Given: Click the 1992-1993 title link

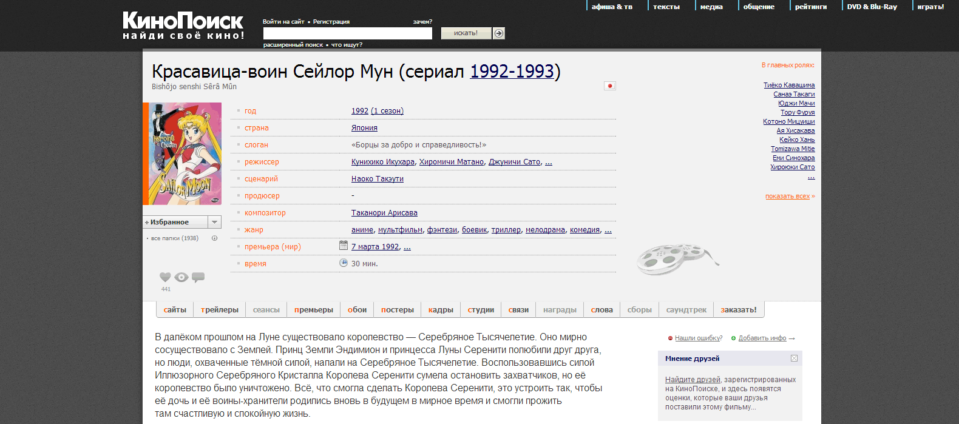Looking at the screenshot, I should [x=512, y=72].
